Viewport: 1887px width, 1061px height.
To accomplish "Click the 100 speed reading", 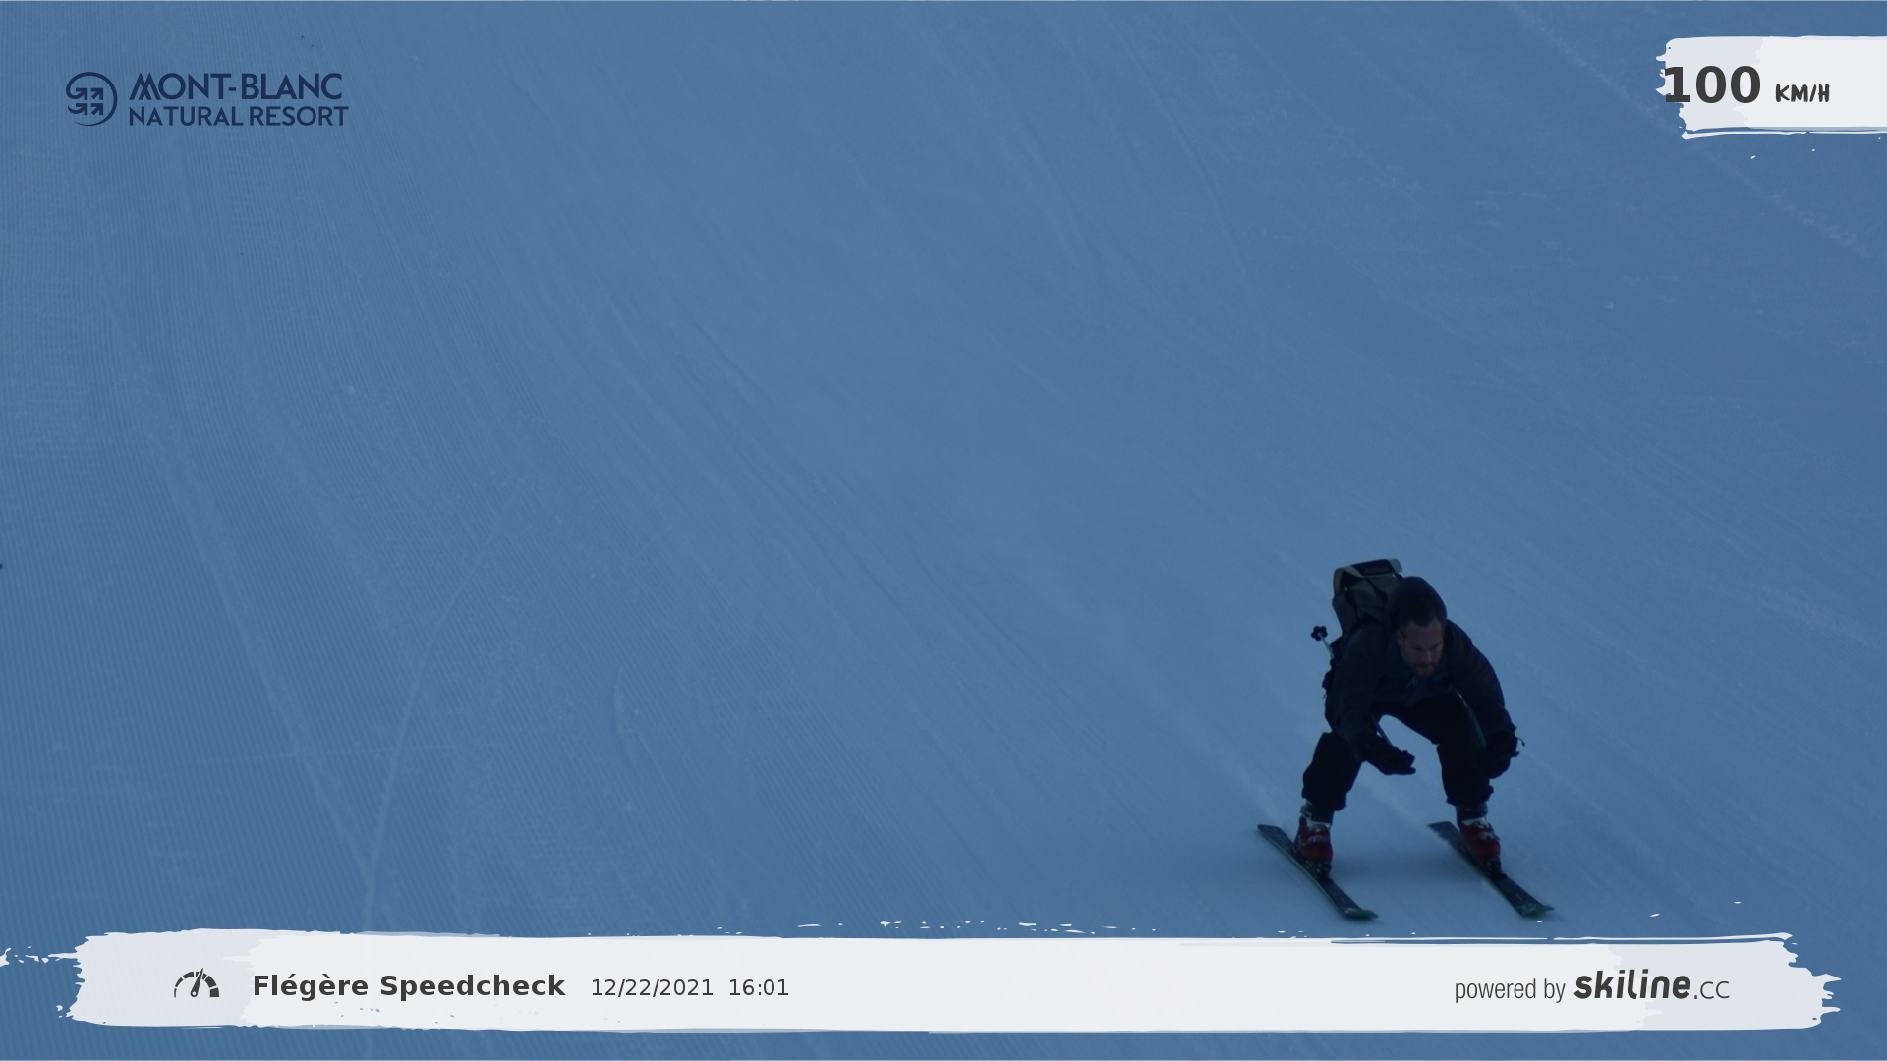I will (1712, 86).
